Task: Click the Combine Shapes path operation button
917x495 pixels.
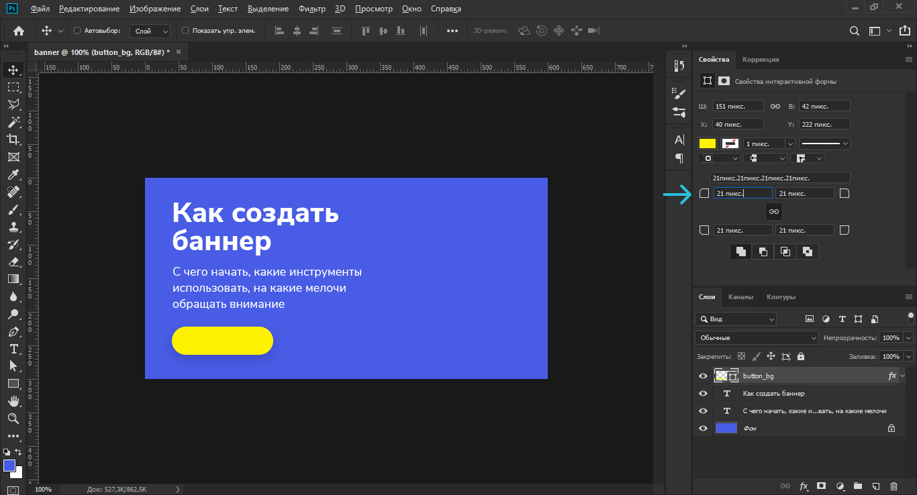Action: (x=740, y=252)
